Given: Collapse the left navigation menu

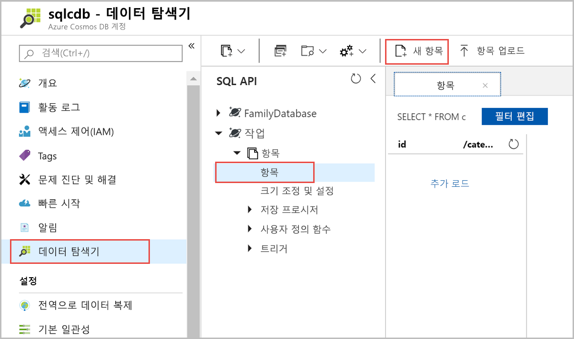Looking at the screenshot, I should pos(191,46).
